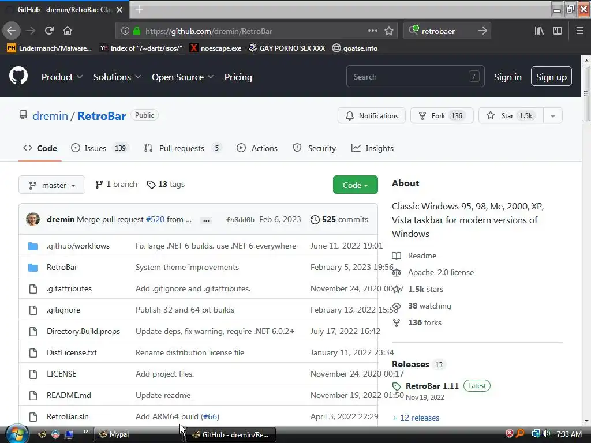Open the master branch selector

pyautogui.click(x=52, y=185)
